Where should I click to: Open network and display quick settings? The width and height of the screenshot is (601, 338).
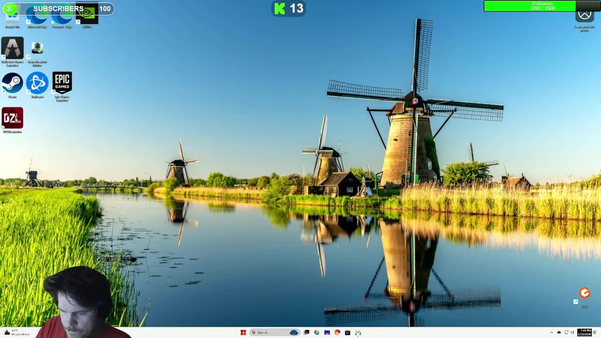coord(569,332)
